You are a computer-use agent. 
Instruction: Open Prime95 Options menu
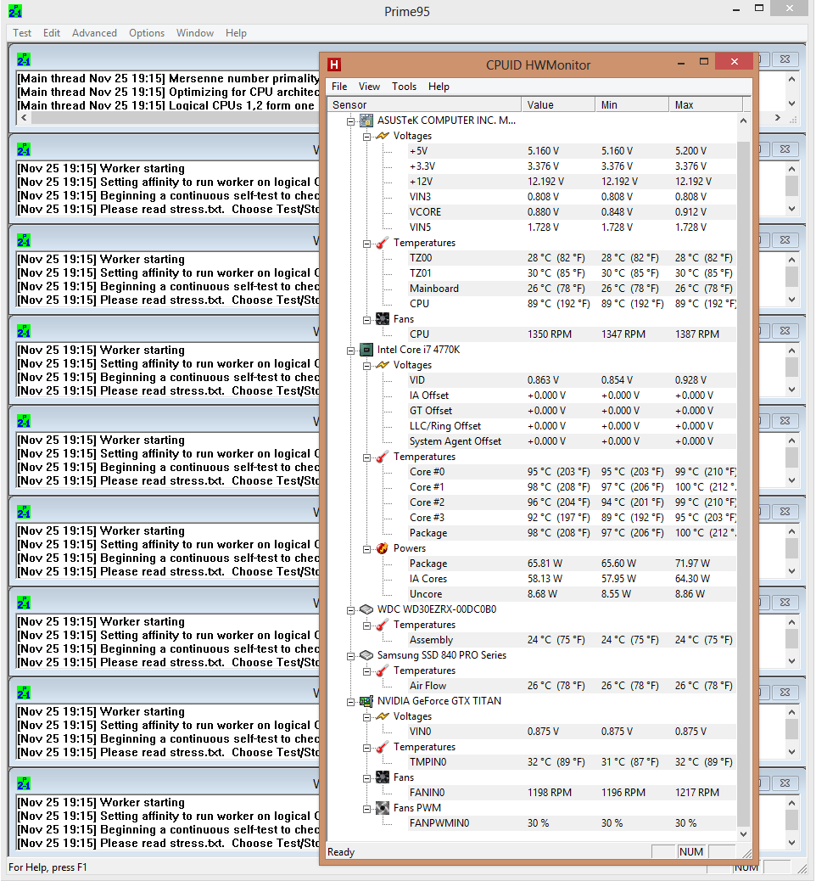coord(147,33)
